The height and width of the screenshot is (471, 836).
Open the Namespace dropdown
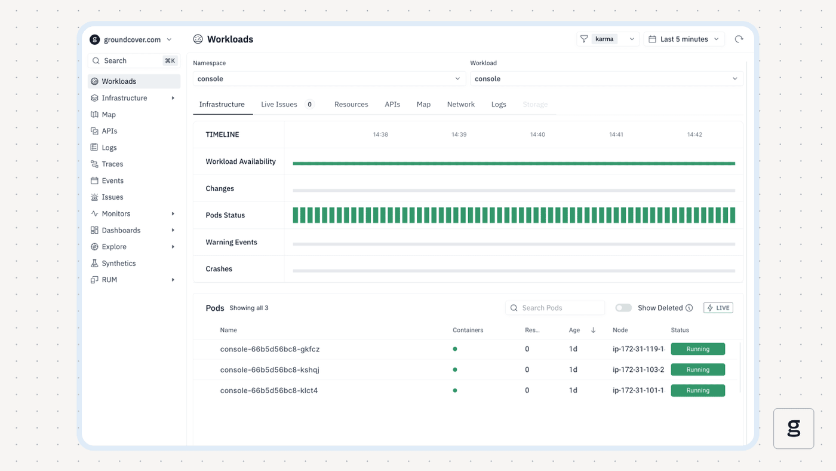pos(329,79)
